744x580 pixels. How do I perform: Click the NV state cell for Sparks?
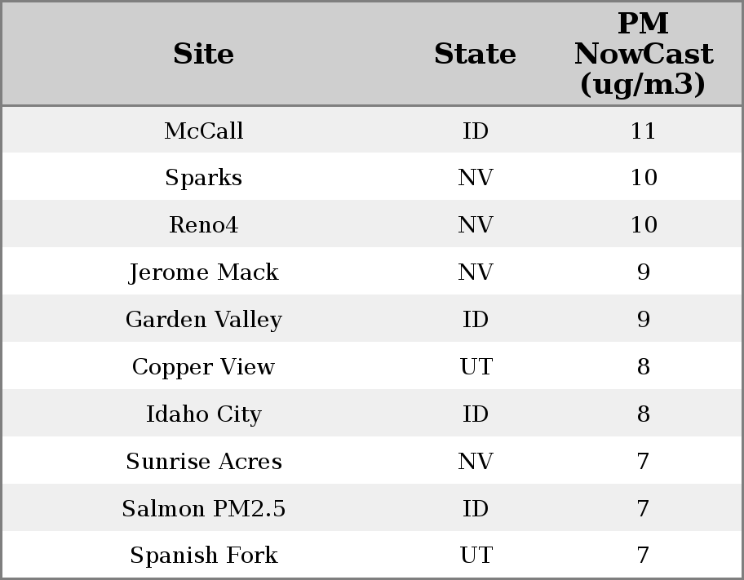(x=475, y=178)
